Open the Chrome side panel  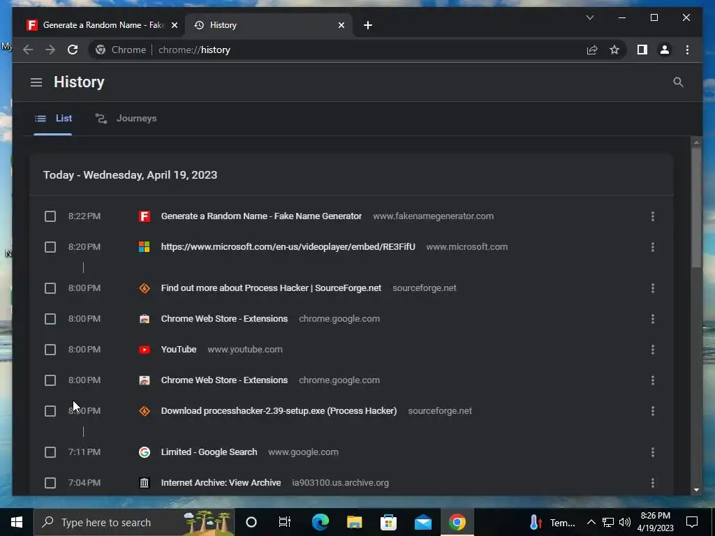point(642,50)
